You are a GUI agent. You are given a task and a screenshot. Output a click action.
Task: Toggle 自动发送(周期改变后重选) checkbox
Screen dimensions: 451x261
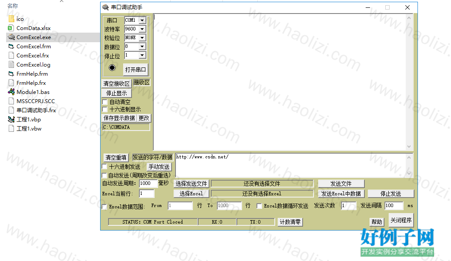pyautogui.click(x=104, y=175)
